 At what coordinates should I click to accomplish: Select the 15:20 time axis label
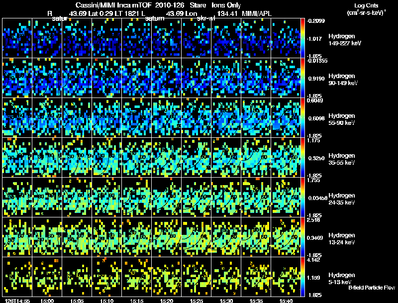click(x=167, y=301)
